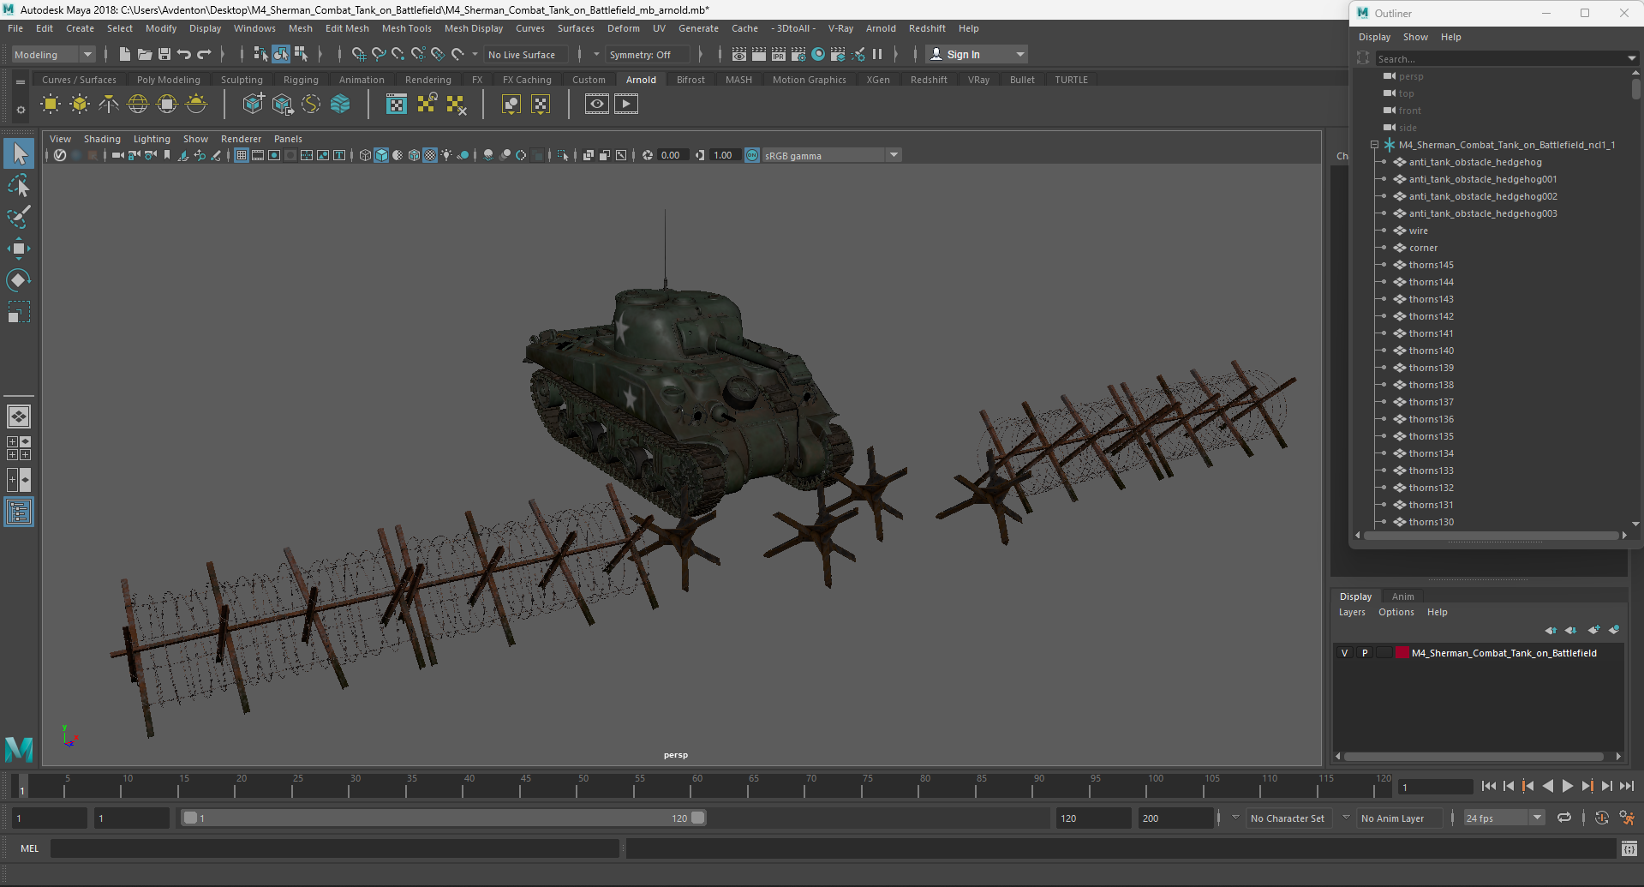1644x887 pixels.
Task: Expand the Sign In dropdown arrow
Action: pyautogui.click(x=1019, y=54)
